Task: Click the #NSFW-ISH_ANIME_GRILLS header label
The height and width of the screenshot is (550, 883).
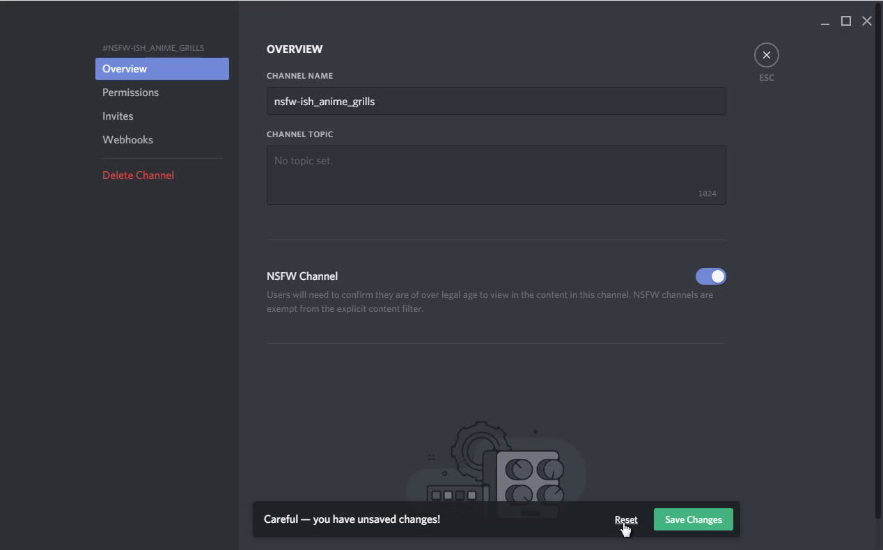Action: coord(153,47)
